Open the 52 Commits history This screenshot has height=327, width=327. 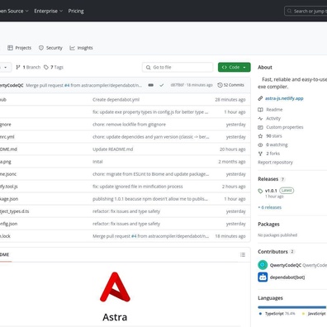click(230, 85)
